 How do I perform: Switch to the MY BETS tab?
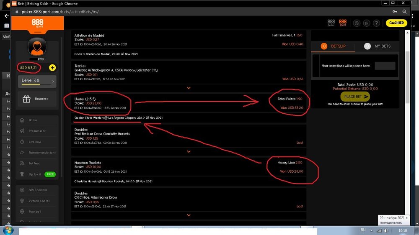380,46
